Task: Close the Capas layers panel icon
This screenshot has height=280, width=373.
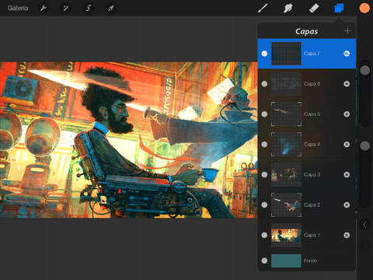Action: click(x=339, y=9)
